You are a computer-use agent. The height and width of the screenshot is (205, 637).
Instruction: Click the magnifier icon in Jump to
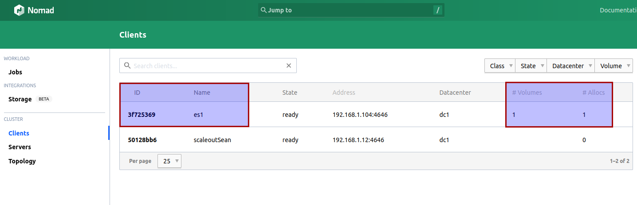pos(263,10)
